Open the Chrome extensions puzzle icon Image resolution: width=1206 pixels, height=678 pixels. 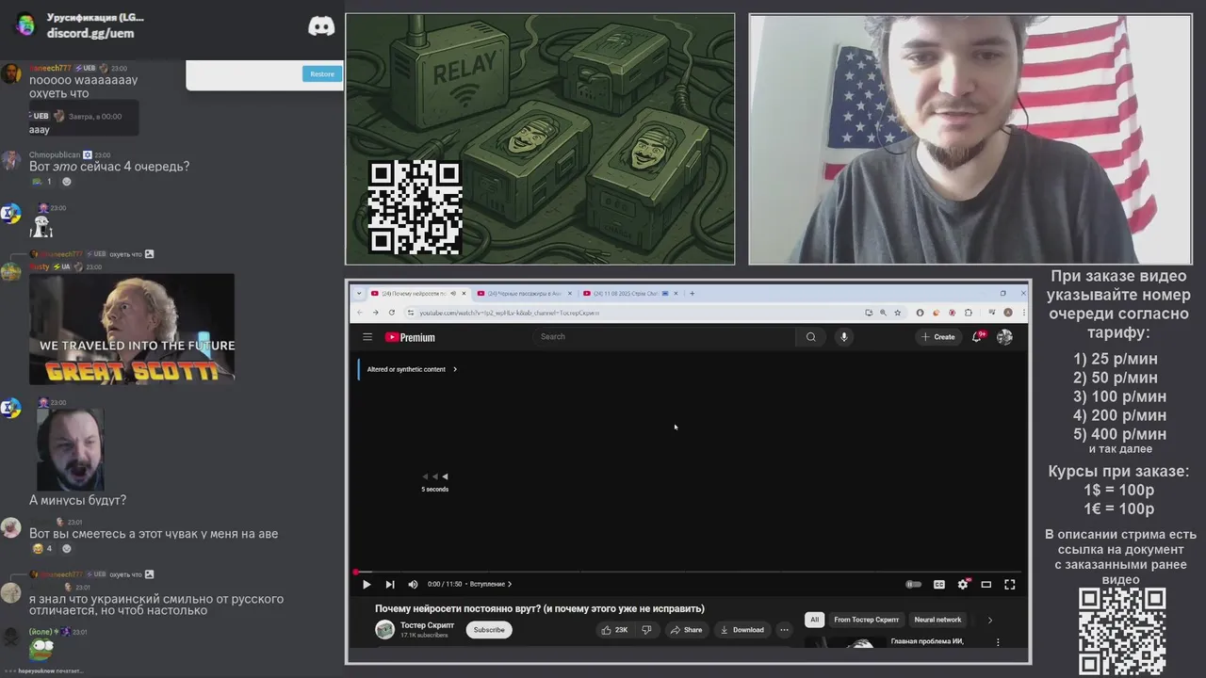click(969, 313)
